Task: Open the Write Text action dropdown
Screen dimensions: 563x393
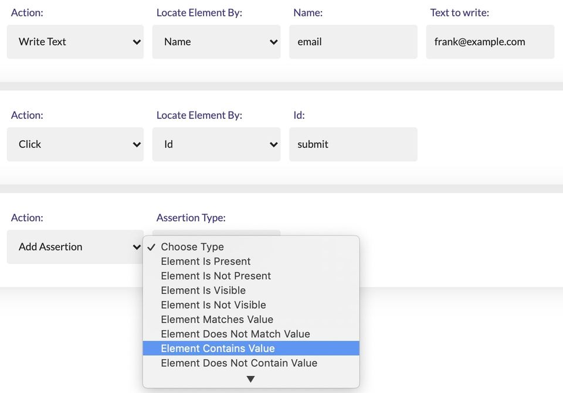Action: (74, 42)
